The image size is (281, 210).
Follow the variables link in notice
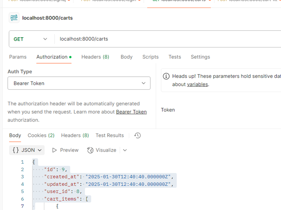click(197, 84)
